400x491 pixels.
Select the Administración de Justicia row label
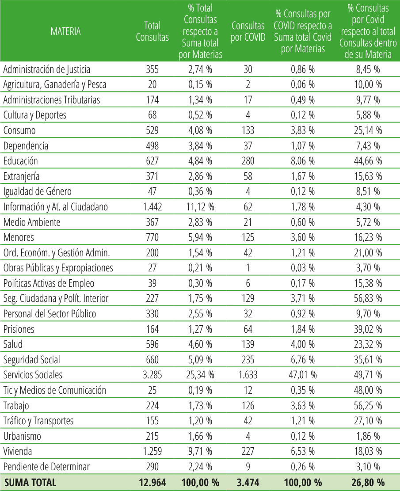(x=47, y=69)
